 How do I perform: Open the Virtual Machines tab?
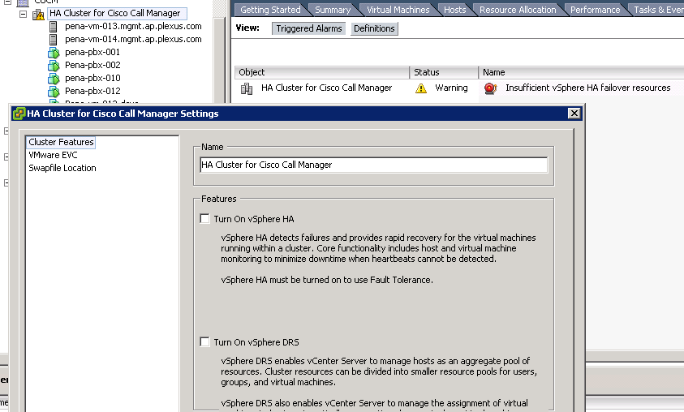(398, 10)
